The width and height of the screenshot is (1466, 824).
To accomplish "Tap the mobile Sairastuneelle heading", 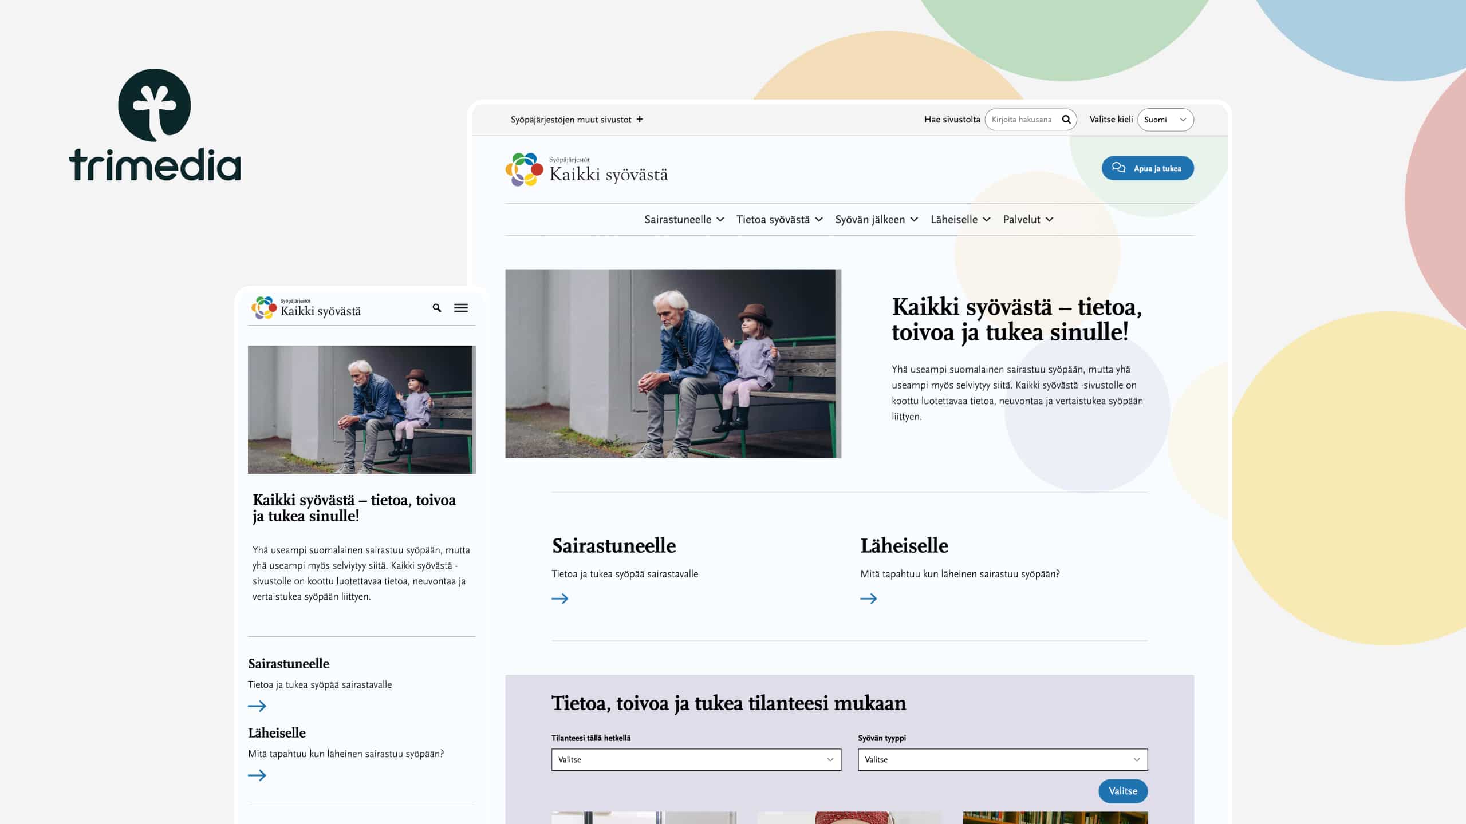I will [289, 664].
